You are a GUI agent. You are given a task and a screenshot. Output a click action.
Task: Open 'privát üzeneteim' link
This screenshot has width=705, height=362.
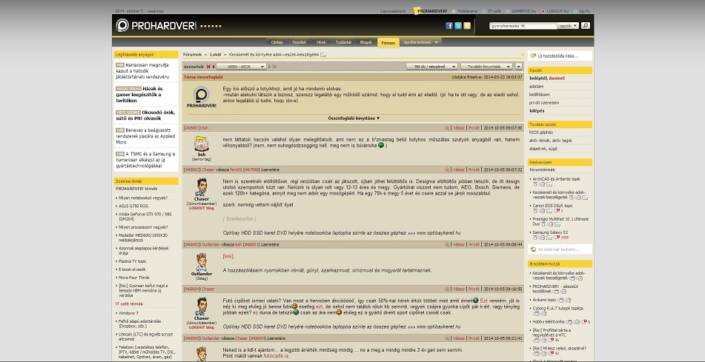[x=543, y=102]
